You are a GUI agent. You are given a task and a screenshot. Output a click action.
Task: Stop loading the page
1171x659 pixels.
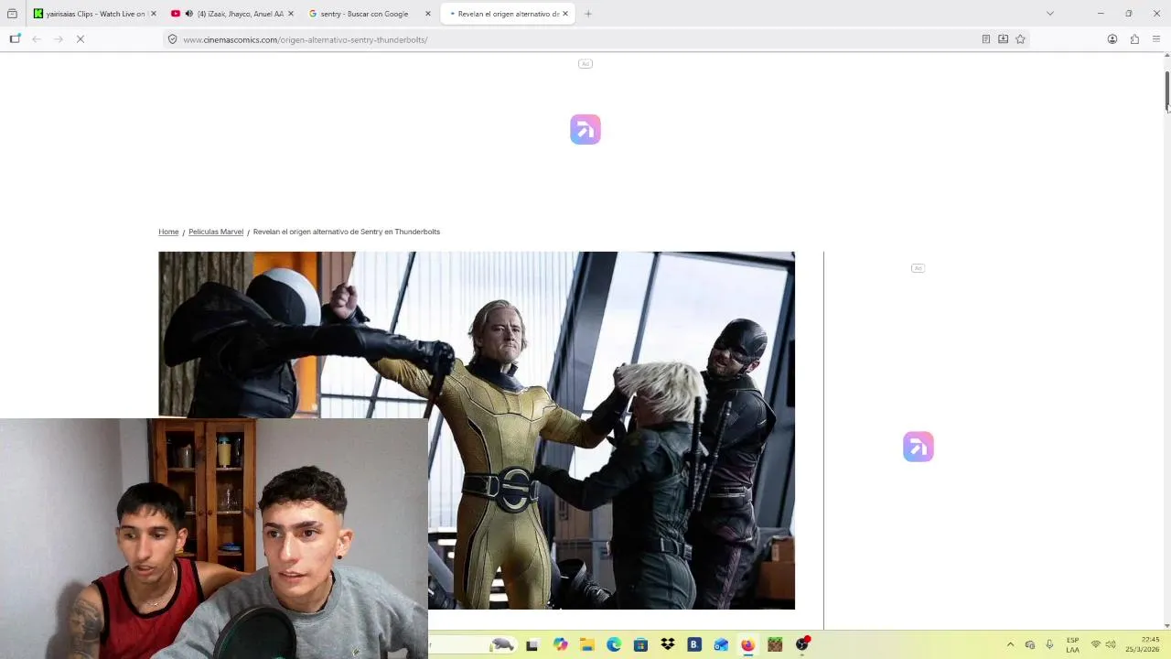pos(81,39)
